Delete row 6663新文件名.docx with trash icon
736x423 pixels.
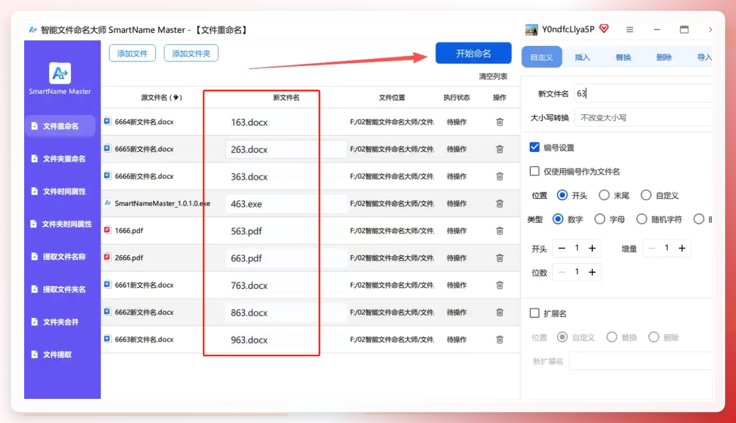click(499, 340)
